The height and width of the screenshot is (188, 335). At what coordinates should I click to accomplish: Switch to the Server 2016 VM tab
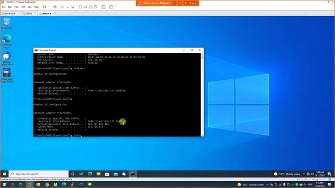(x=10, y=14)
